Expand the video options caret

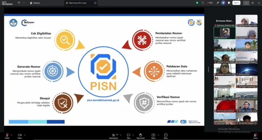25,135
